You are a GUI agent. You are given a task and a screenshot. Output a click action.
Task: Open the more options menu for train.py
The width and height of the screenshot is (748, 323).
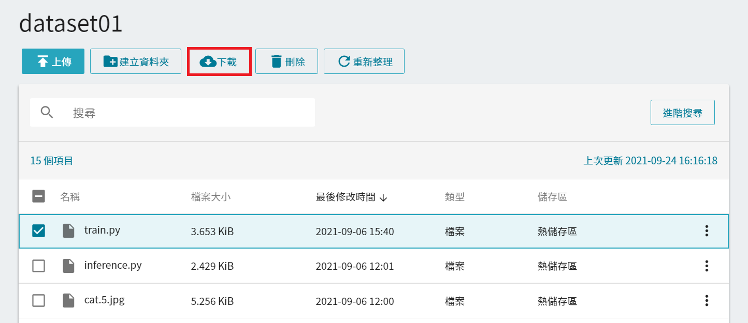tap(707, 231)
